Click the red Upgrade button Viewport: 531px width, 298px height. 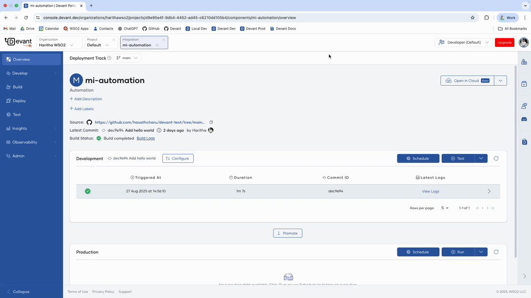[x=504, y=42]
